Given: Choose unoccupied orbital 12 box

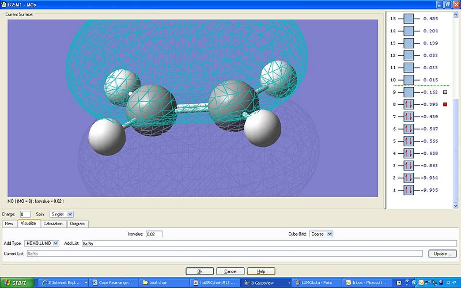Looking at the screenshot, I should (409, 55).
